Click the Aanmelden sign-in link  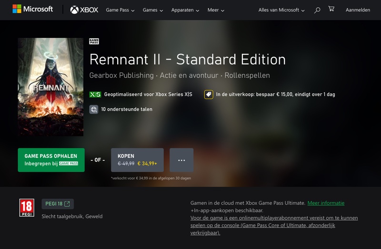pyautogui.click(x=357, y=10)
